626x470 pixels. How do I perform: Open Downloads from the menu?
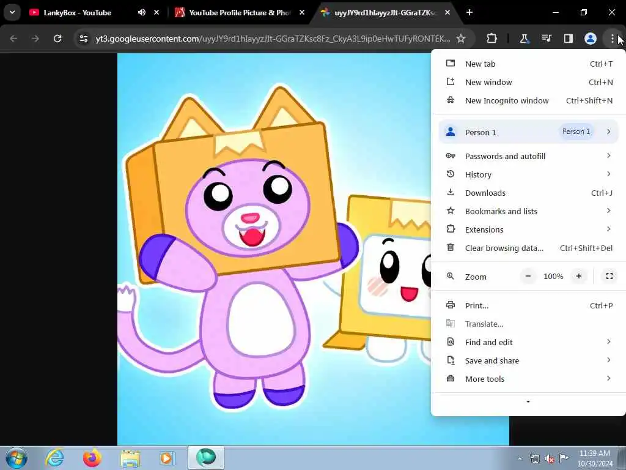pyautogui.click(x=529, y=193)
